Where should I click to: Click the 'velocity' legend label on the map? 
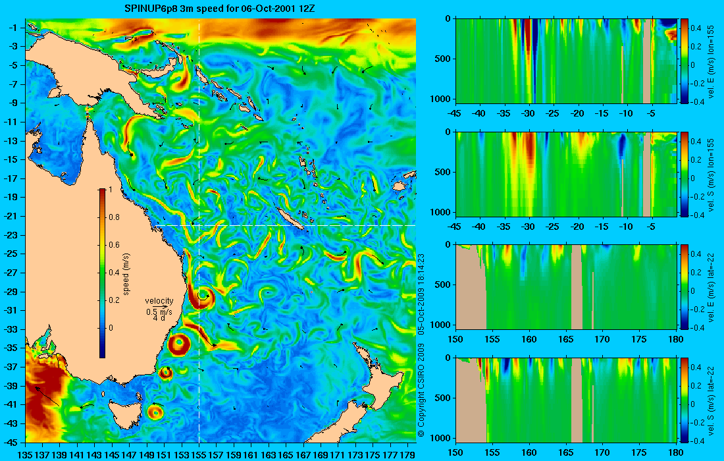coord(159,301)
